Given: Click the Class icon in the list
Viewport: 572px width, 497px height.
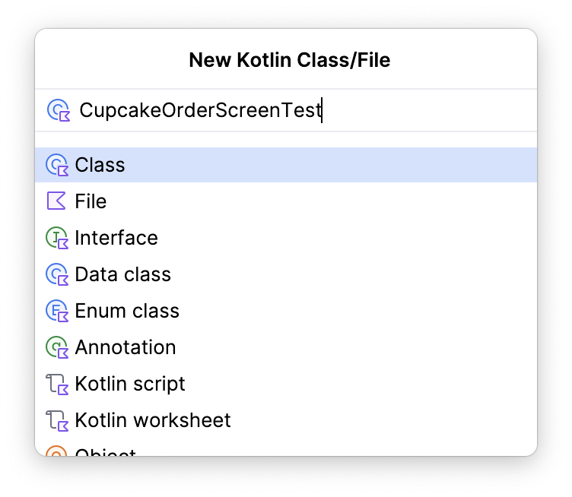Looking at the screenshot, I should [57, 165].
